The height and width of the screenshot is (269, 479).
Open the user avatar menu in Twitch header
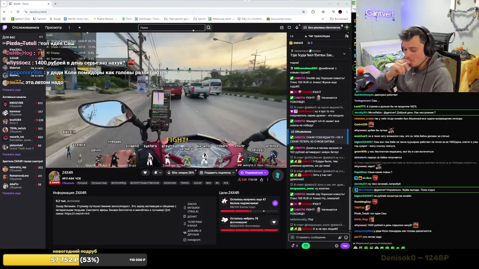click(x=347, y=27)
